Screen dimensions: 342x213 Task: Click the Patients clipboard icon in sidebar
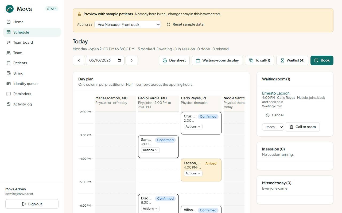click(x=9, y=63)
